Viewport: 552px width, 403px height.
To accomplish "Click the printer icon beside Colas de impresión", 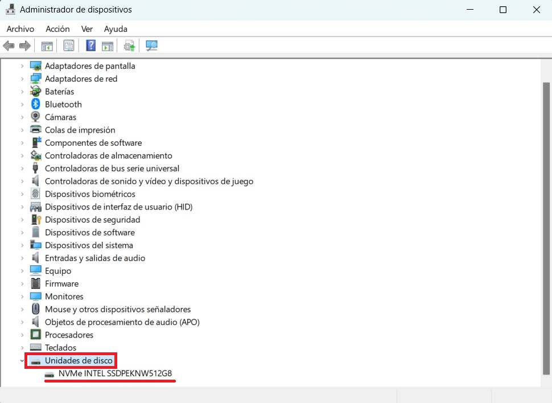I will [35, 129].
